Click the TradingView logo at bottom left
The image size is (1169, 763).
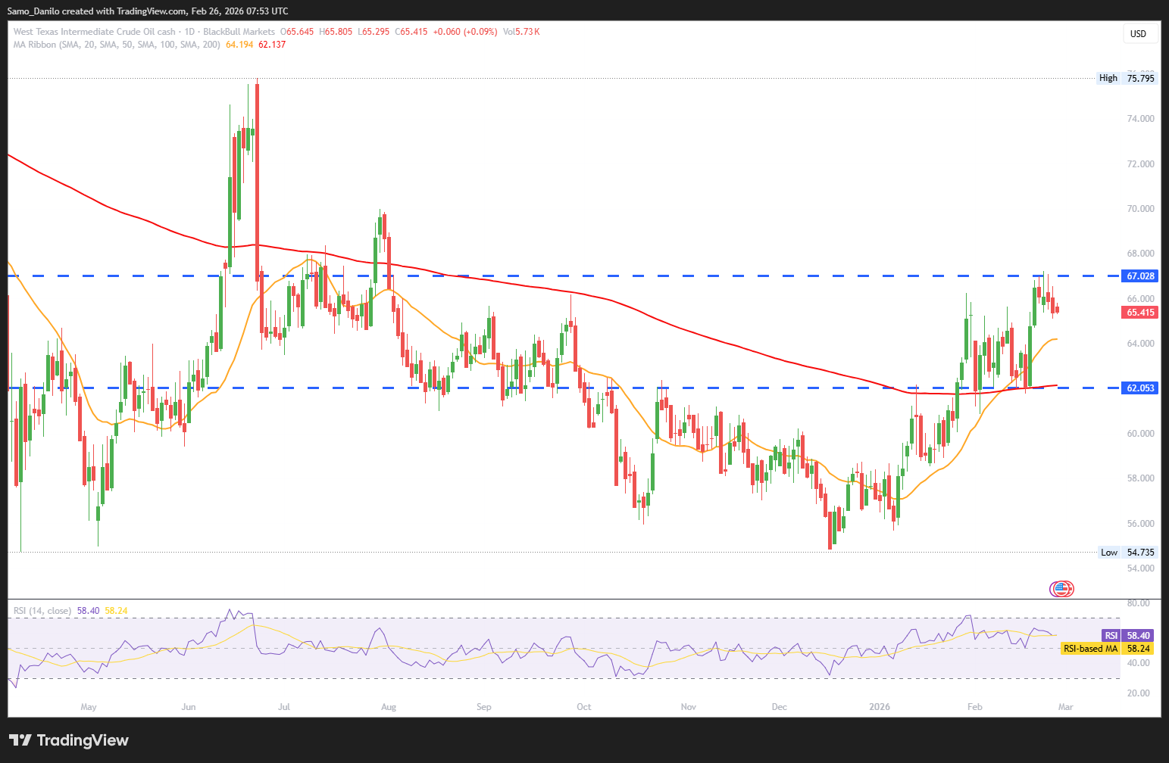tap(69, 740)
